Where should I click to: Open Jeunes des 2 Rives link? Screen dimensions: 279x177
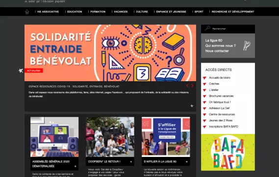(x=221, y=120)
